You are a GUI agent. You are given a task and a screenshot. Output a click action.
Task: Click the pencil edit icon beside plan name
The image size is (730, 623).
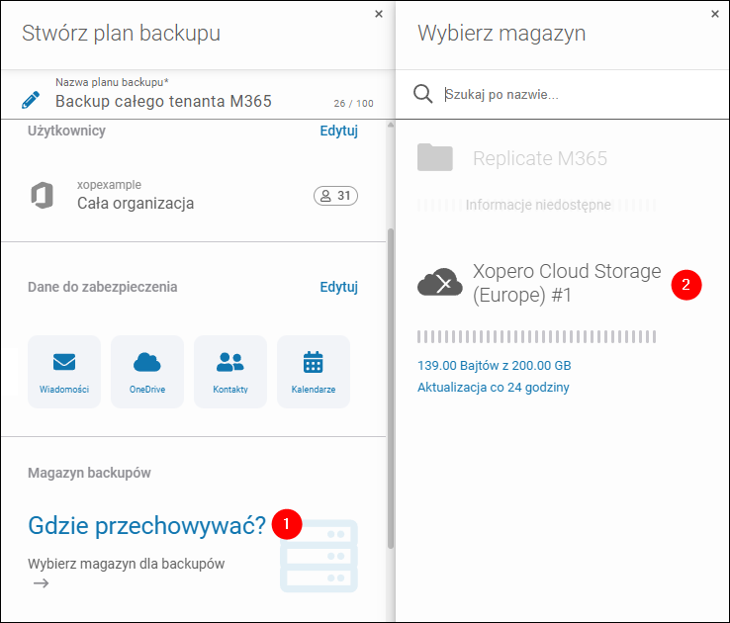[x=31, y=100]
